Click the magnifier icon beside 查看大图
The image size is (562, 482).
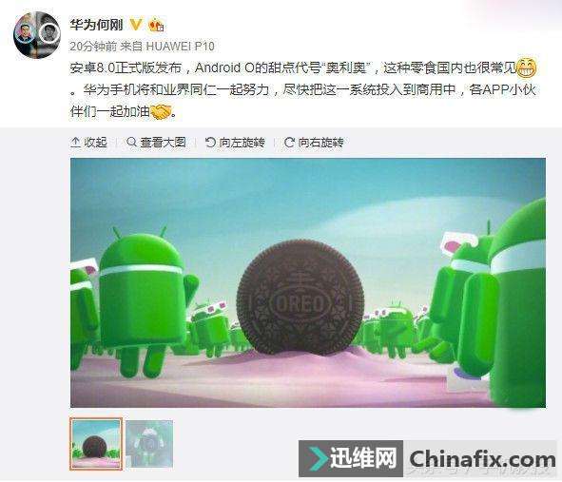[x=131, y=143]
